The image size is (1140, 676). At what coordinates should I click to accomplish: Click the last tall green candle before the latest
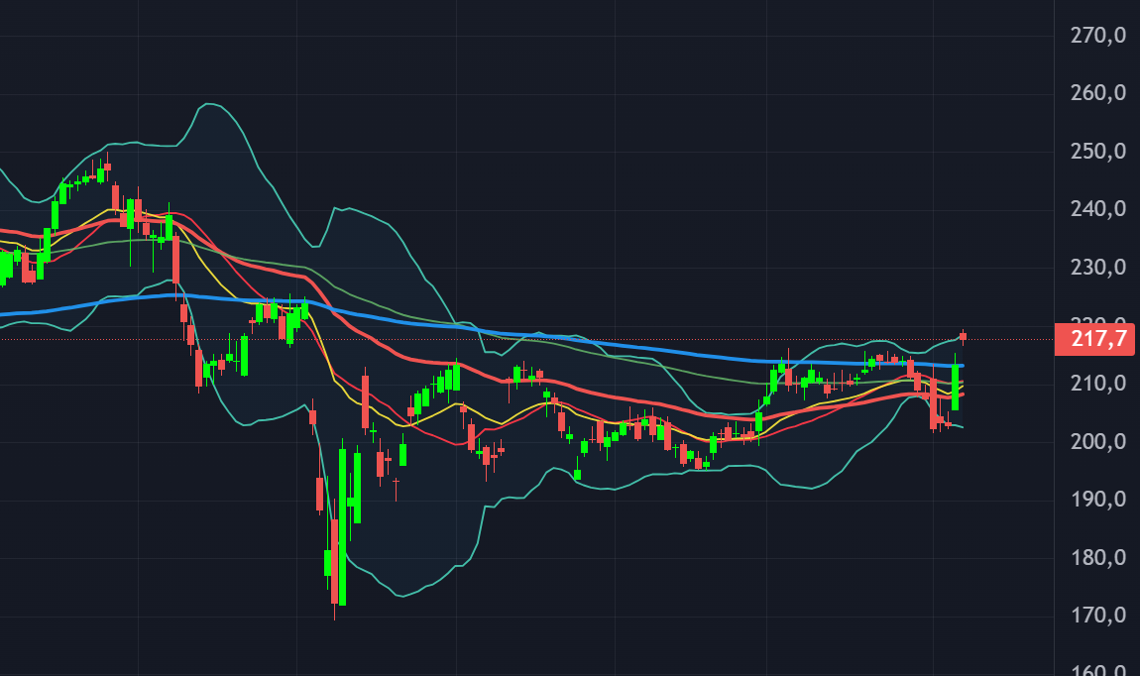click(955, 387)
